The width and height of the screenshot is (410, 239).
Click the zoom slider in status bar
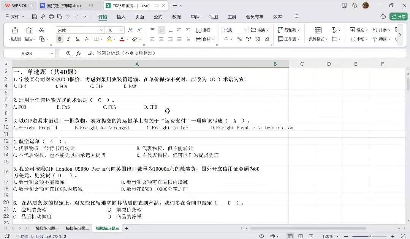pos(370,236)
